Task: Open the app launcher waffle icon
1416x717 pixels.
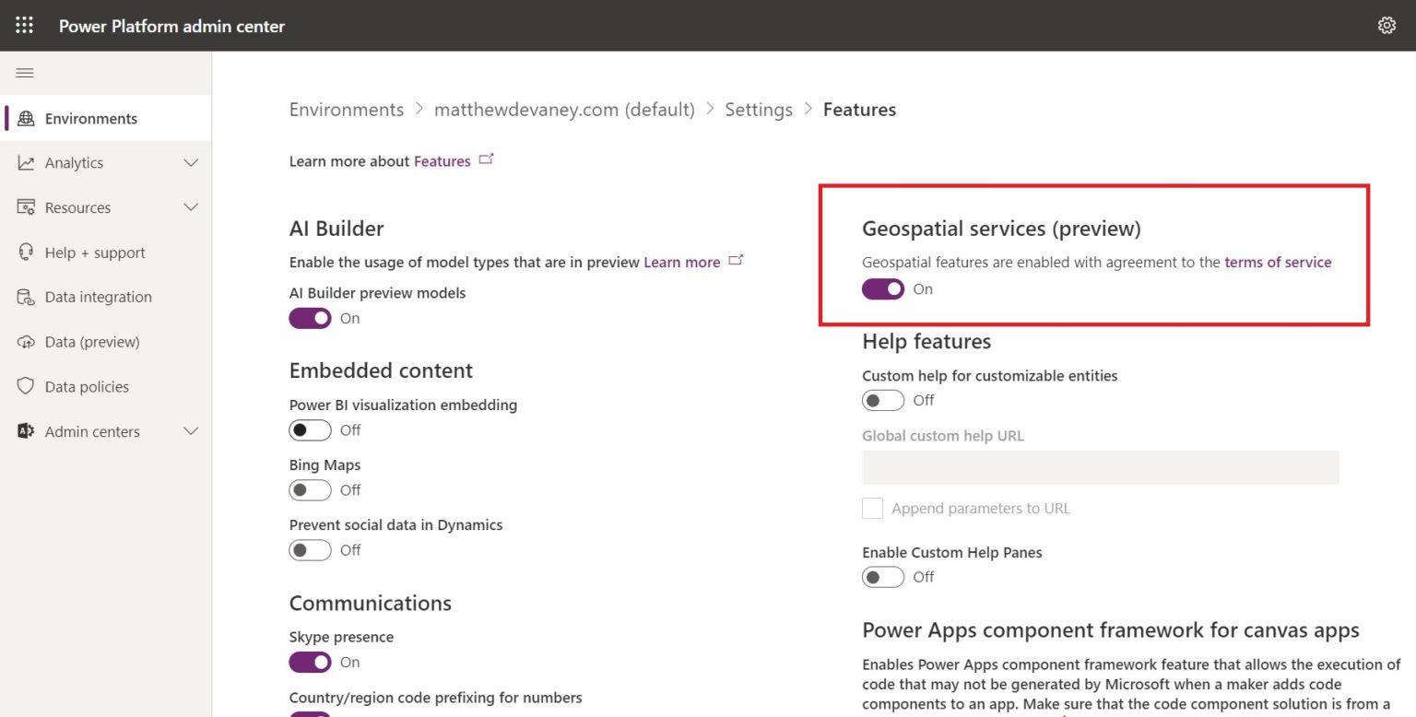Action: click(x=24, y=25)
